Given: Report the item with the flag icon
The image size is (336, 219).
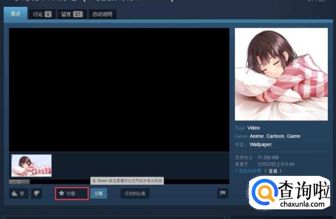Looking at the screenshot, I should (223, 193).
